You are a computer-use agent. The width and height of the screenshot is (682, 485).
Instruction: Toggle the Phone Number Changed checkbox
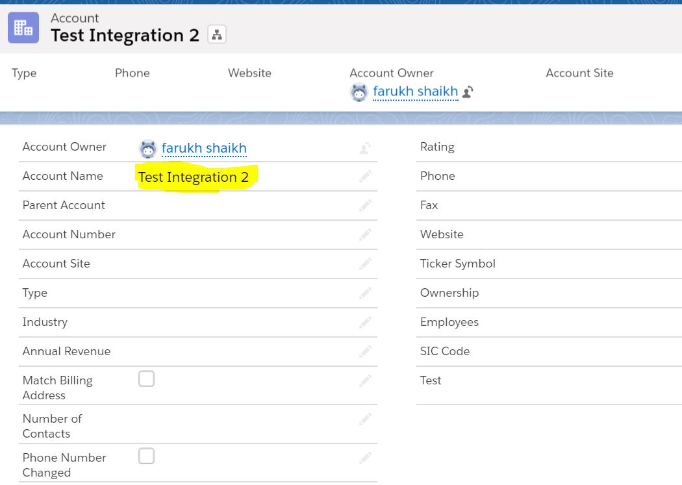point(146,455)
